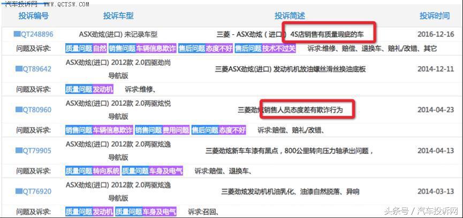This screenshot has height=218, width=463.
Task: Open complaint number QT89642
Action: pyautogui.click(x=37, y=69)
